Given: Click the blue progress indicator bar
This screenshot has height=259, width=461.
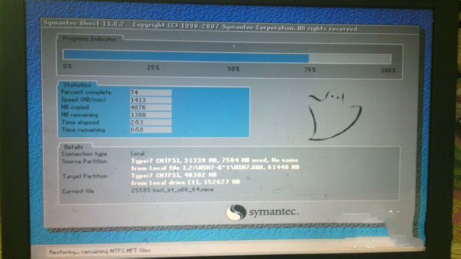Looking at the screenshot, I should tap(226, 56).
